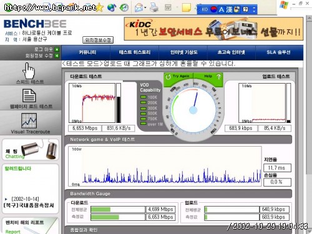Open the webpage load test document icon
This screenshot has height=234, width=312.
coord(29,95)
